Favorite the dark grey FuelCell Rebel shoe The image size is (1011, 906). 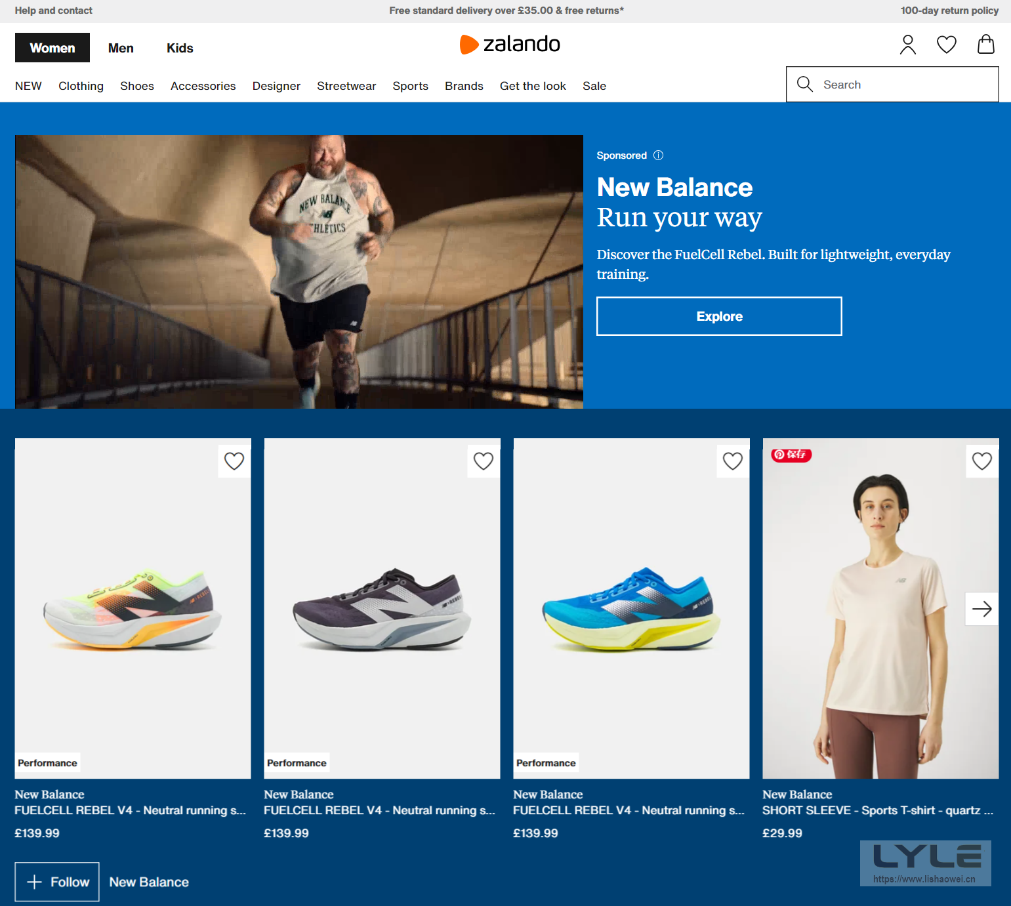pos(484,461)
